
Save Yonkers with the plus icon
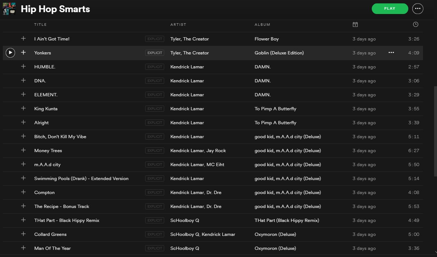tap(23, 52)
